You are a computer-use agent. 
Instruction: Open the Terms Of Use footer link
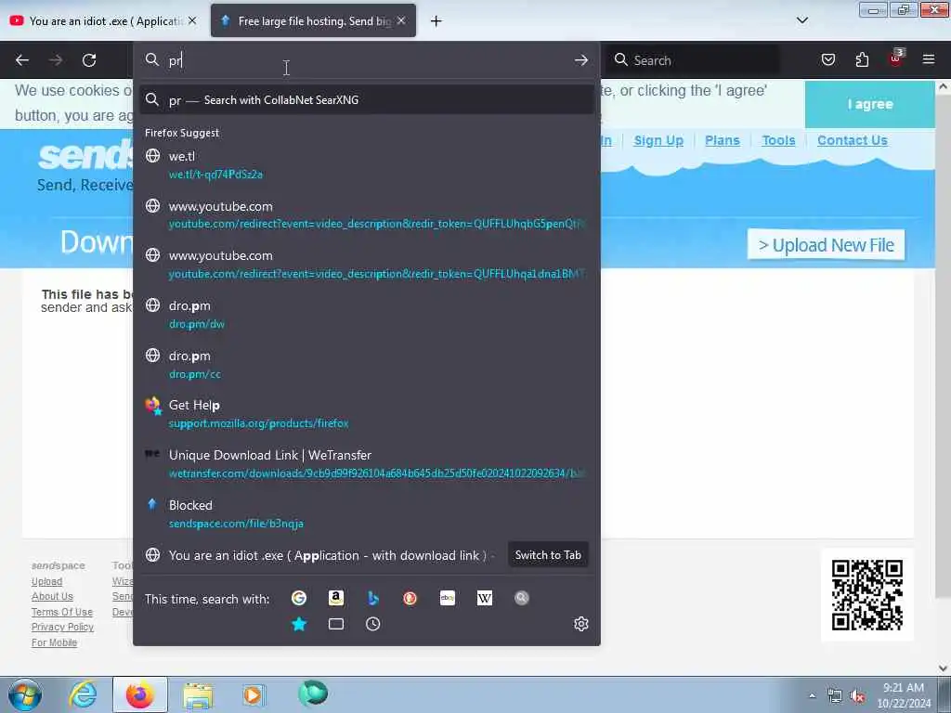click(62, 613)
